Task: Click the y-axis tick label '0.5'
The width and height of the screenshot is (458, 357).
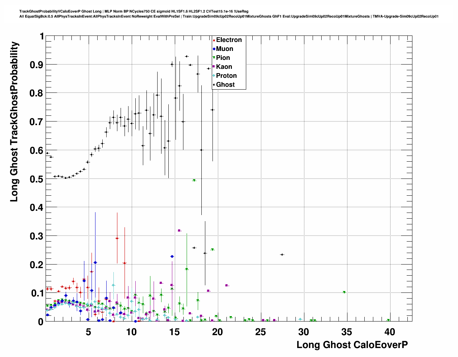Action: pos(37,179)
